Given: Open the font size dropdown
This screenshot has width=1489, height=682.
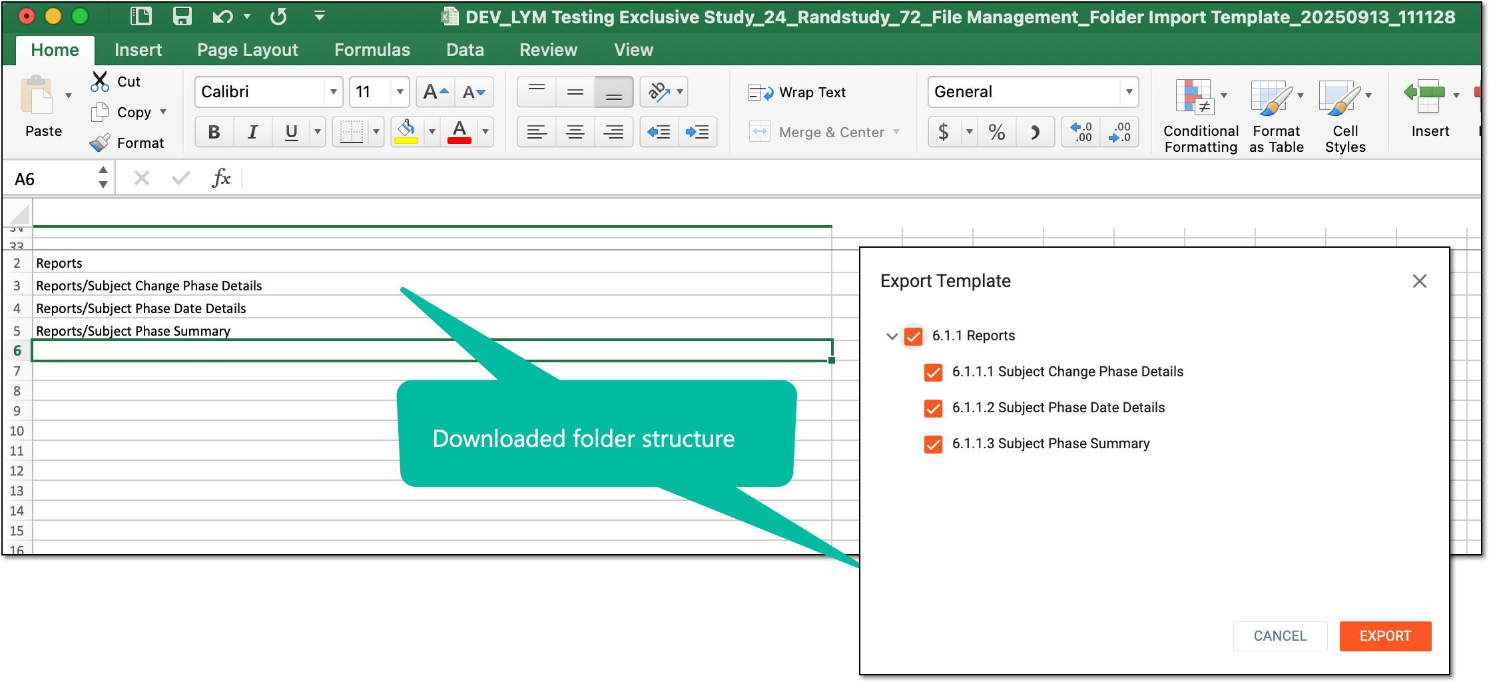Looking at the screenshot, I should 400,92.
